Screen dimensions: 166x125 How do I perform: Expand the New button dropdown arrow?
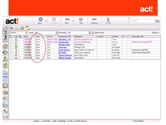point(73,21)
